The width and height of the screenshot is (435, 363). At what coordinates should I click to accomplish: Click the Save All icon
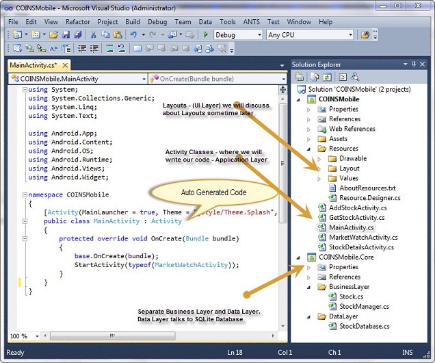(x=78, y=35)
